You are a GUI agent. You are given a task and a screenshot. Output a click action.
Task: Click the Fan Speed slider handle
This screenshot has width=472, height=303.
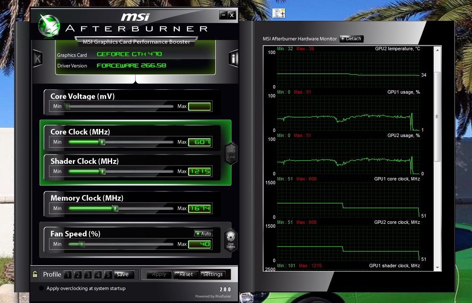click(x=82, y=244)
